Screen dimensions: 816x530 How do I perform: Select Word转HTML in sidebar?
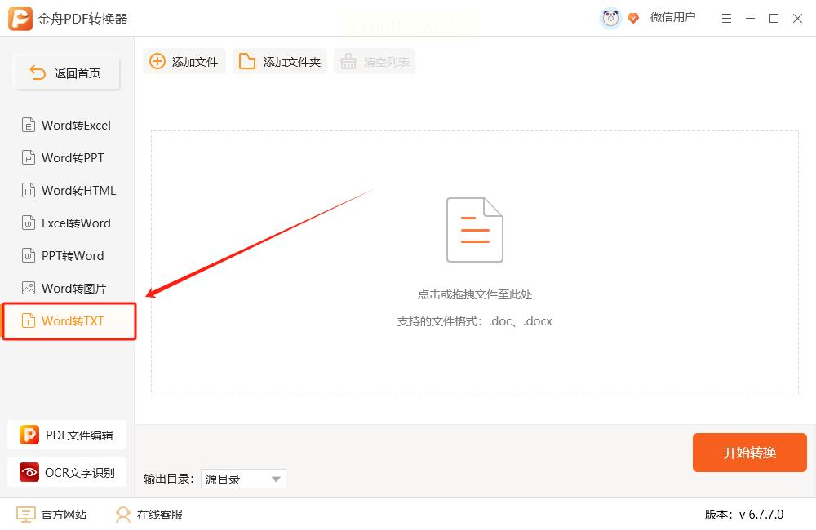point(67,190)
